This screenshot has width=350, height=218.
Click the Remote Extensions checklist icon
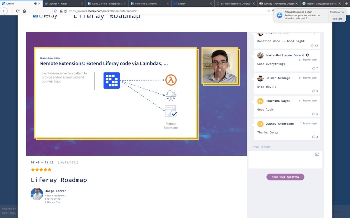click(171, 111)
